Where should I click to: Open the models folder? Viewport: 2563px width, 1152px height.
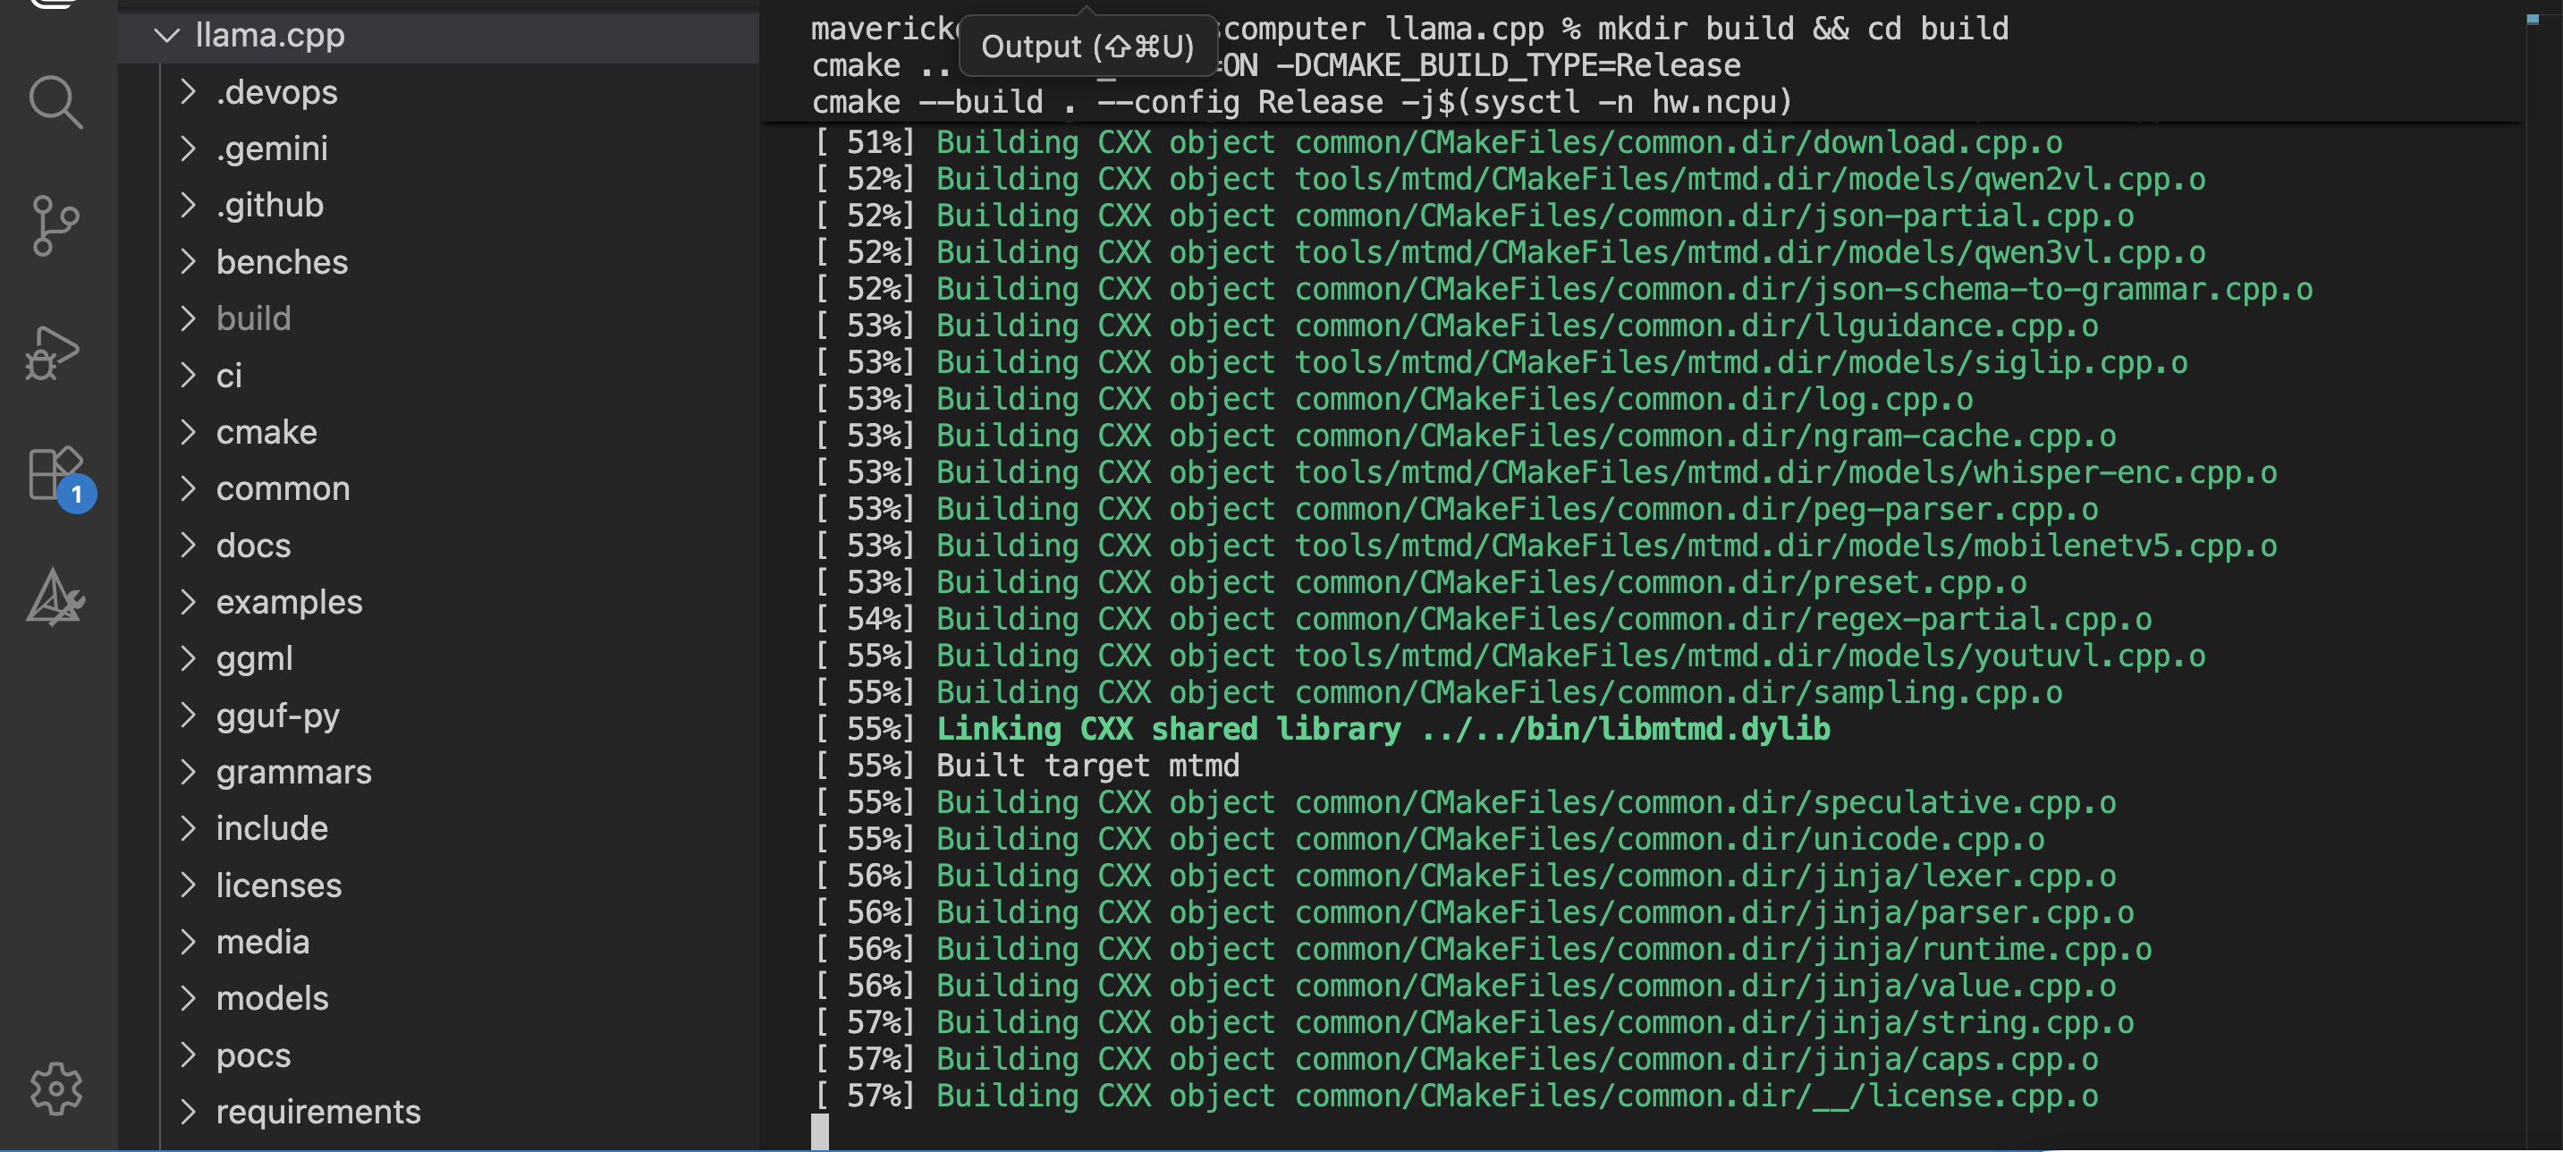(272, 998)
